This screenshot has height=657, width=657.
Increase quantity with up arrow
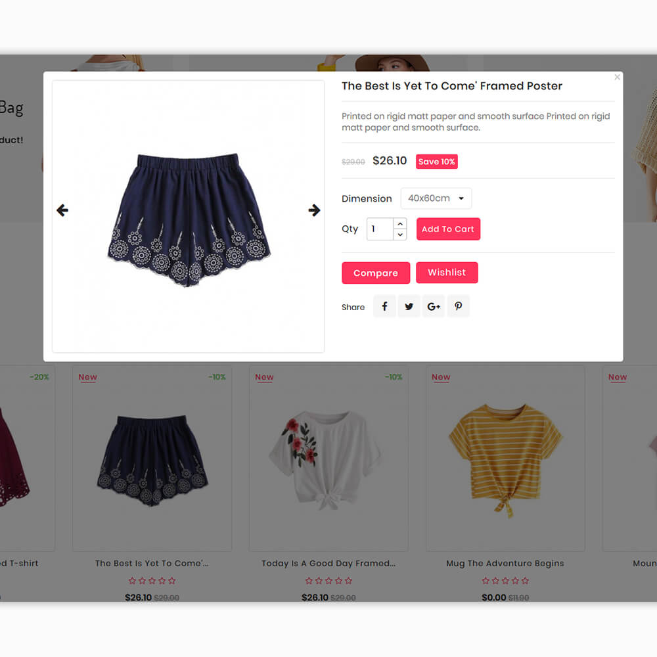click(x=400, y=224)
